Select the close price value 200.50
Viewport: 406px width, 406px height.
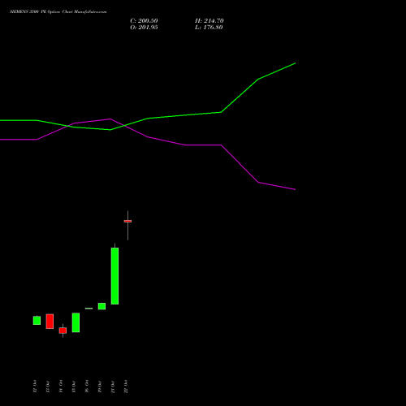[148, 21]
